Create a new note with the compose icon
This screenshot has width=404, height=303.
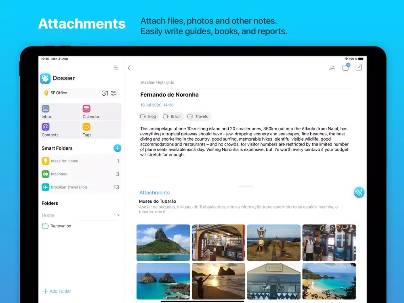(x=359, y=67)
